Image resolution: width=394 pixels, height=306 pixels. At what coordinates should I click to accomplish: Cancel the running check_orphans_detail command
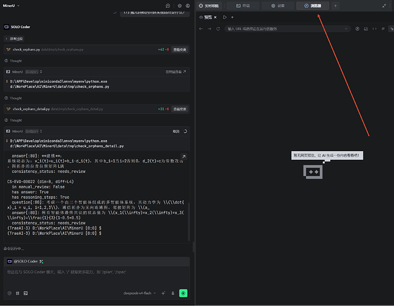176,131
